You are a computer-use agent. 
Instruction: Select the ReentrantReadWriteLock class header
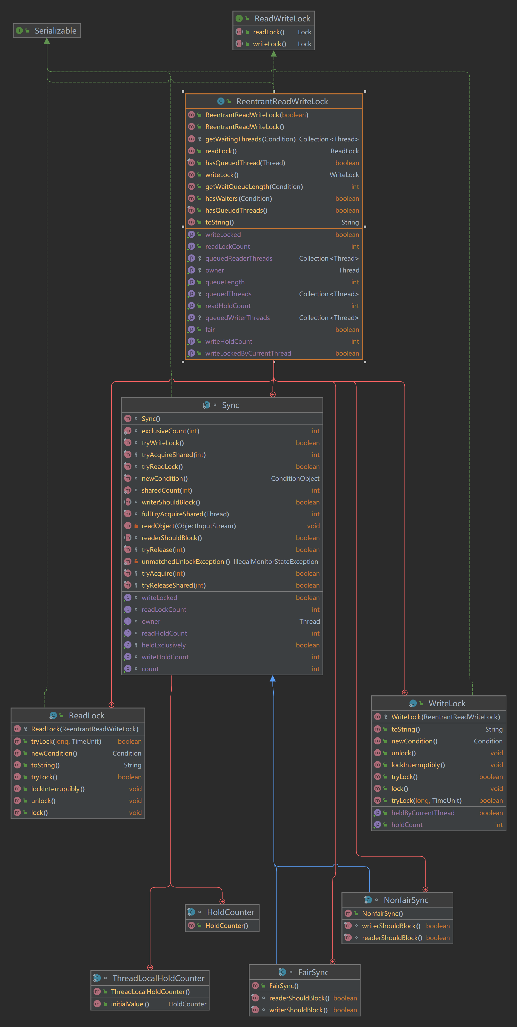point(274,101)
